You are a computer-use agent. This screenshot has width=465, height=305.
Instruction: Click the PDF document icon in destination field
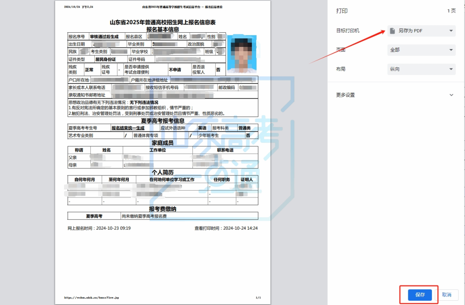pos(392,31)
